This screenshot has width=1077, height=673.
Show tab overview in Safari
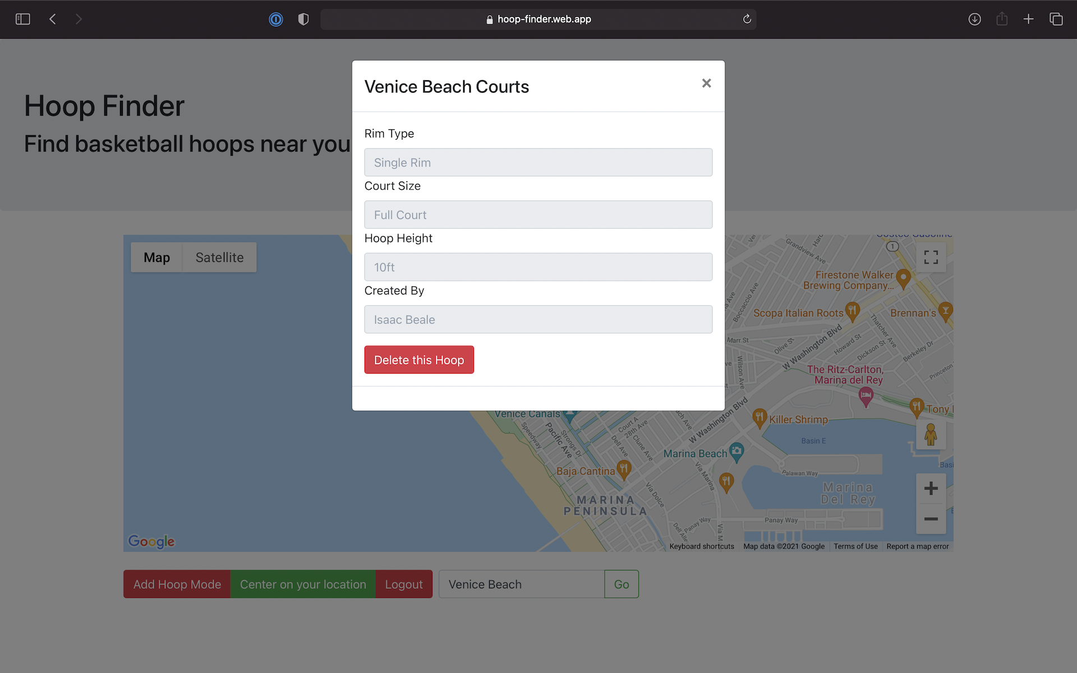(x=1056, y=19)
